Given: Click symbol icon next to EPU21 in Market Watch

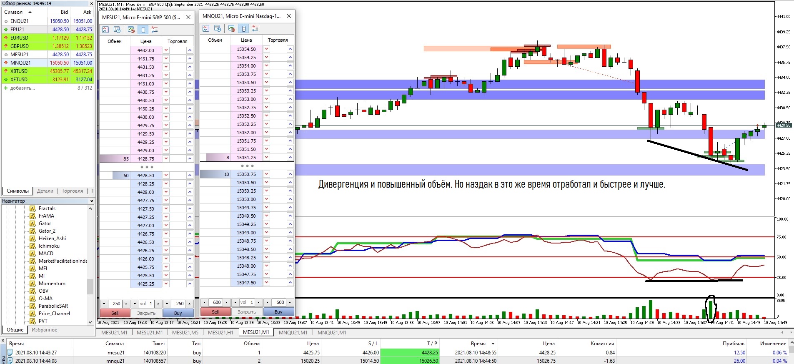Looking at the screenshot, I should tap(6, 30).
